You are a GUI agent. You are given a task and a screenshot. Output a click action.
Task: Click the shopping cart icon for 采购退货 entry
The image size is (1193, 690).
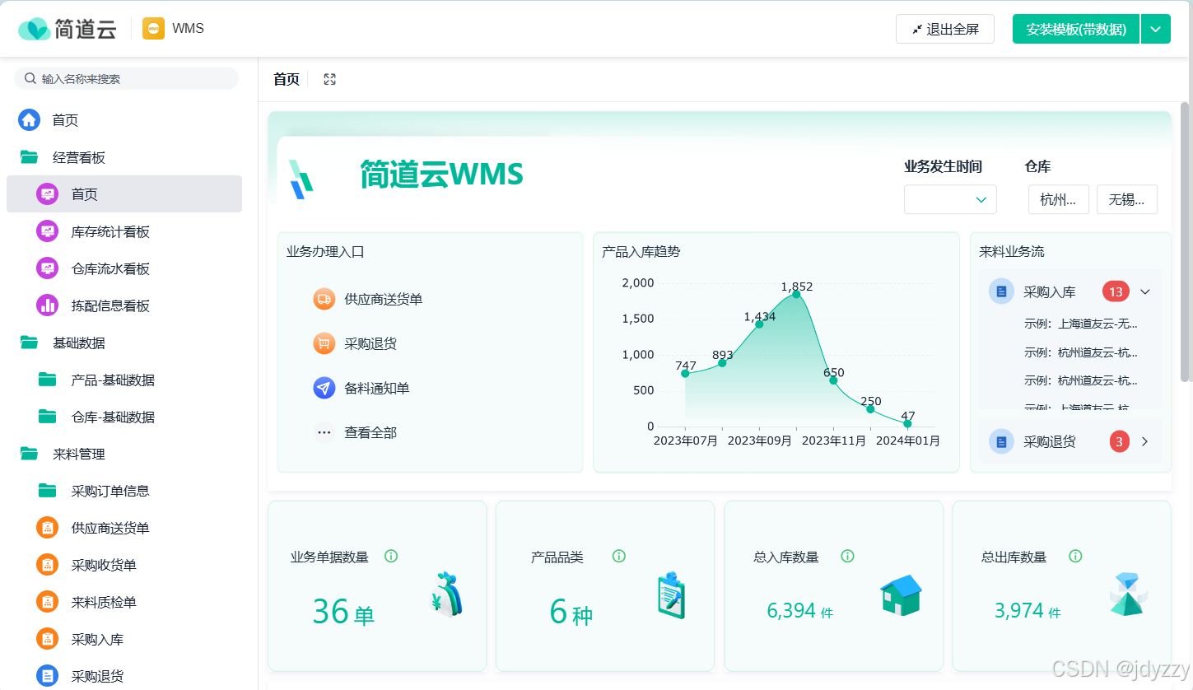pos(324,343)
